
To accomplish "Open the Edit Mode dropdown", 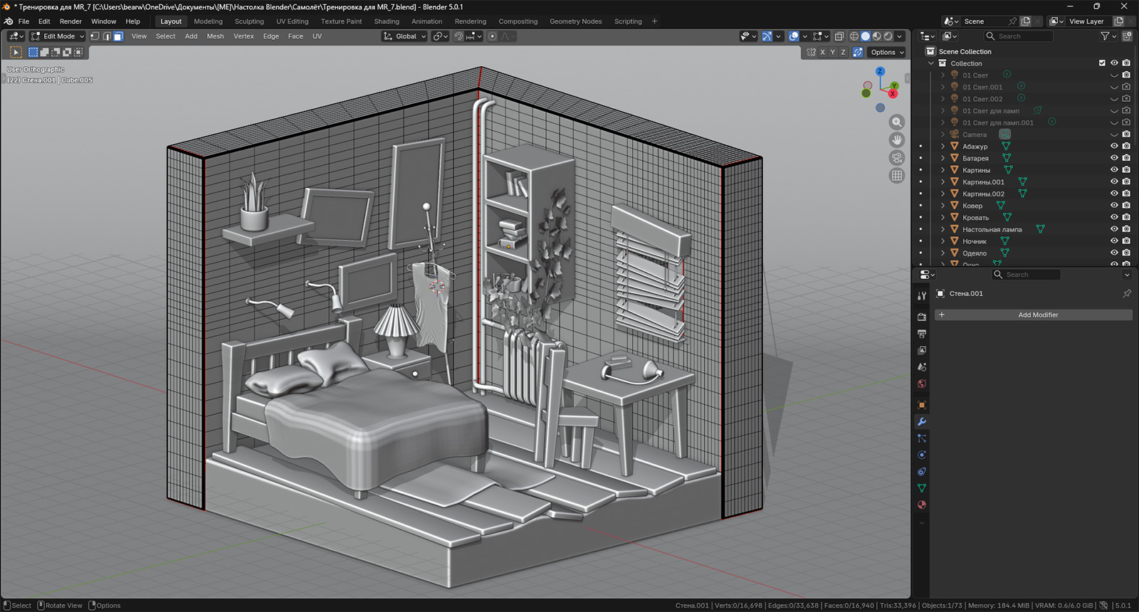I will click(x=58, y=36).
